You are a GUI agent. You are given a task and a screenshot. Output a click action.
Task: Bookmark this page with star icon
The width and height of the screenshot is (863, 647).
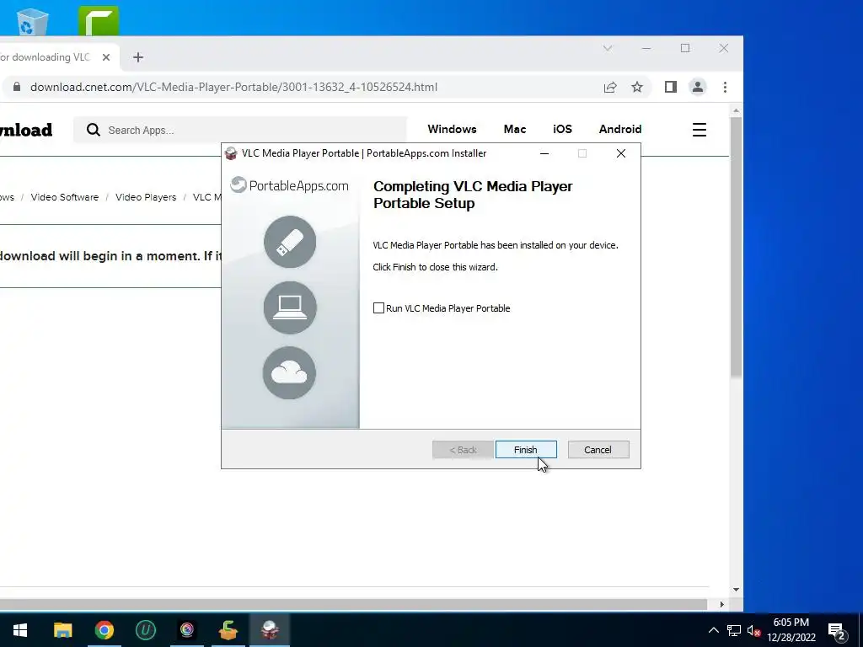[637, 87]
